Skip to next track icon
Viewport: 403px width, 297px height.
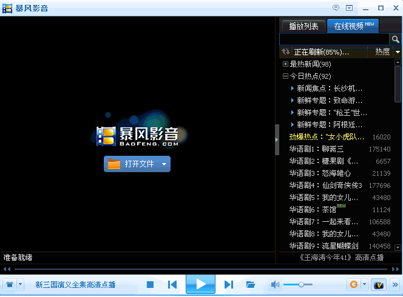pyautogui.click(x=229, y=284)
